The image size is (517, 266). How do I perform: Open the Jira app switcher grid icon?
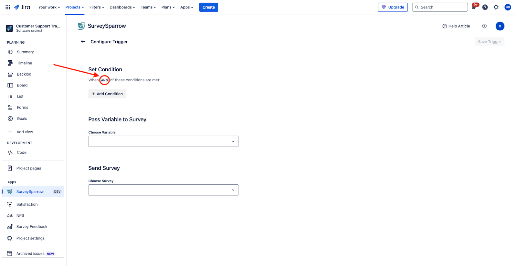point(8,7)
